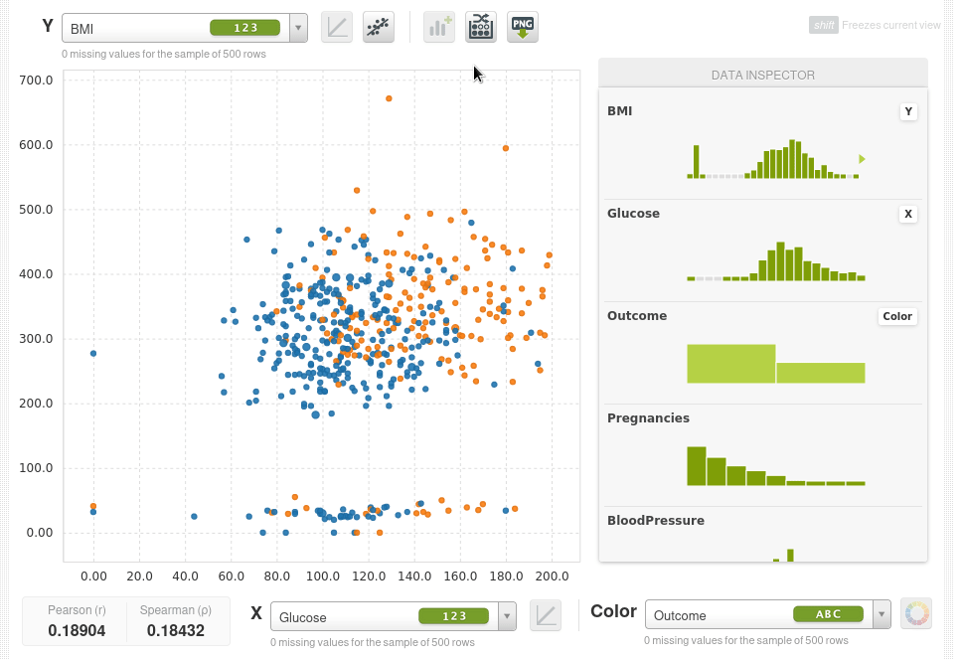Image resolution: width=962 pixels, height=659 pixels.
Task: Toggle the Y axis scale button
Action: 338,27
